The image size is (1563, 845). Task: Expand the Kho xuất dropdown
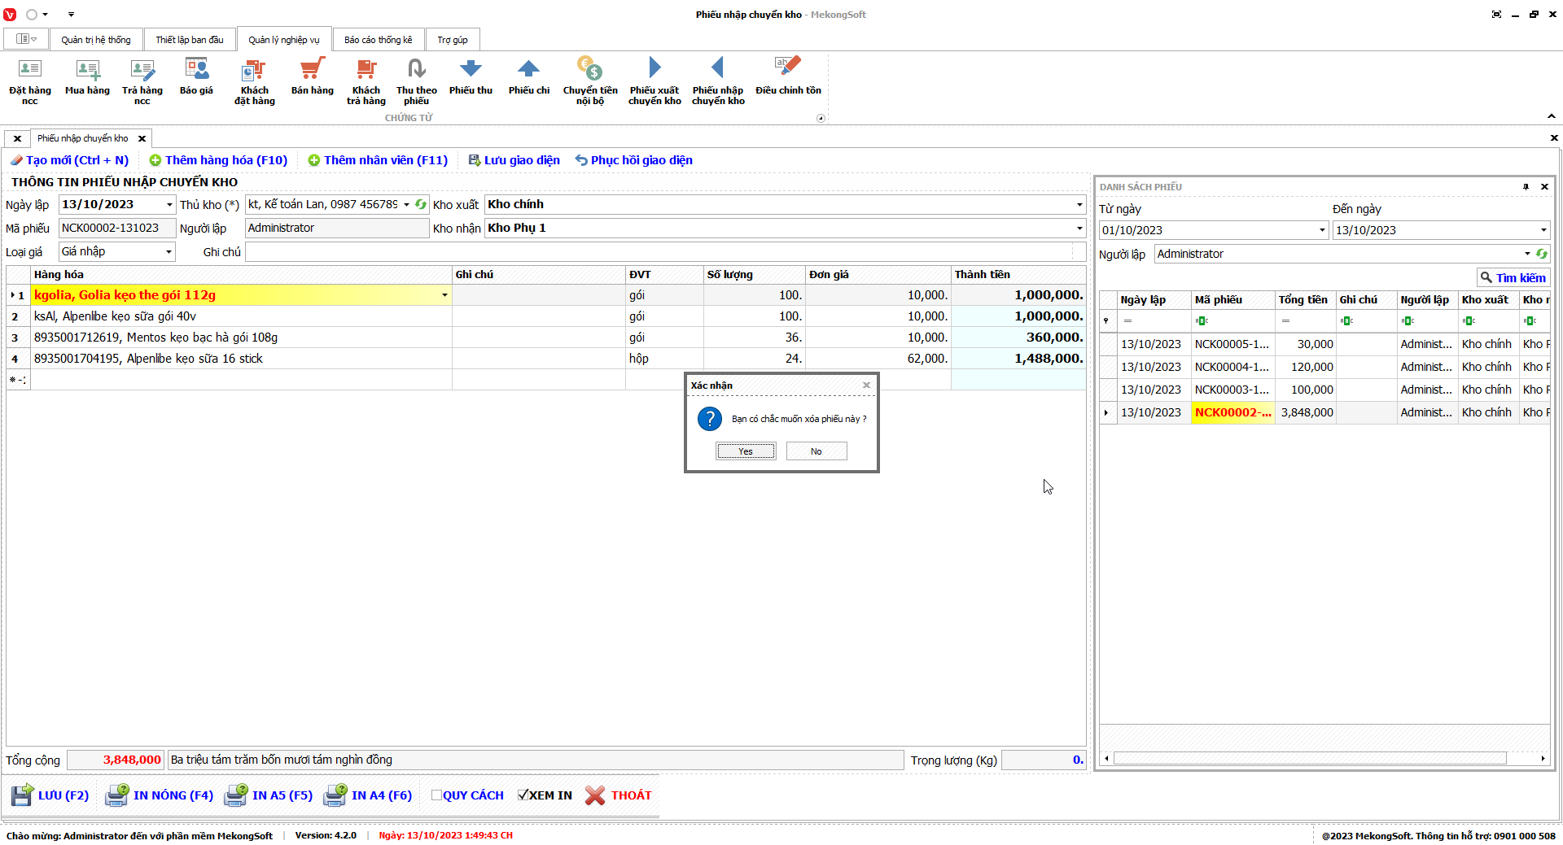tap(1079, 205)
